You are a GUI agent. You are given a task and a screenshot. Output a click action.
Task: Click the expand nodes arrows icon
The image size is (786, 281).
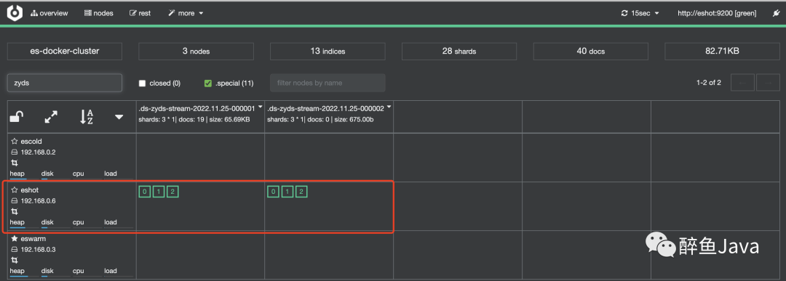tap(51, 118)
